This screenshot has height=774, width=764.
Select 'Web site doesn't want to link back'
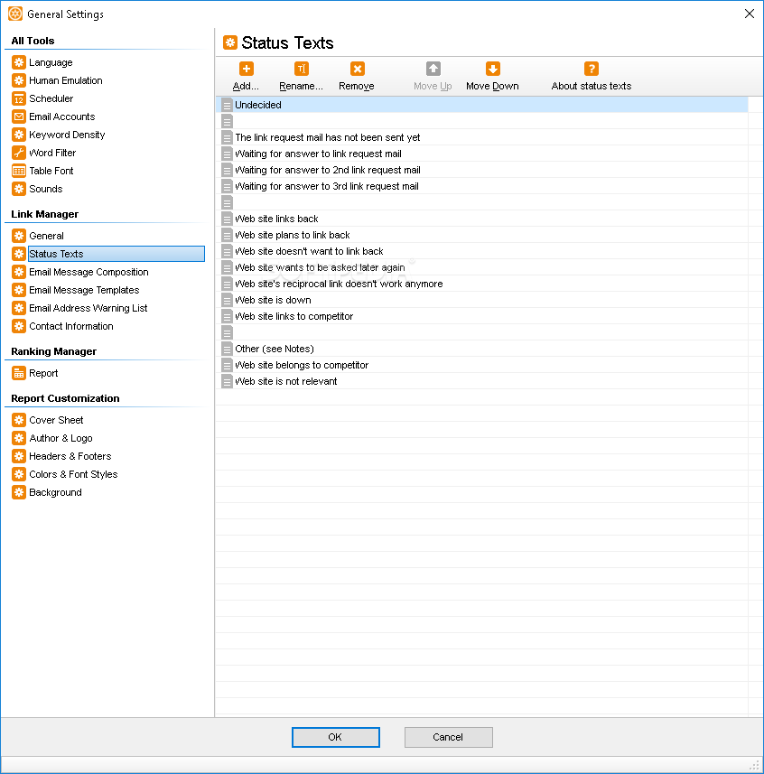481,251
